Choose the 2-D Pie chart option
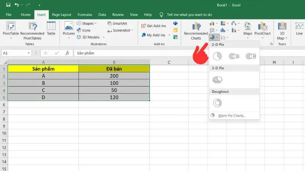The width and height of the screenshot is (305, 171). [217, 56]
